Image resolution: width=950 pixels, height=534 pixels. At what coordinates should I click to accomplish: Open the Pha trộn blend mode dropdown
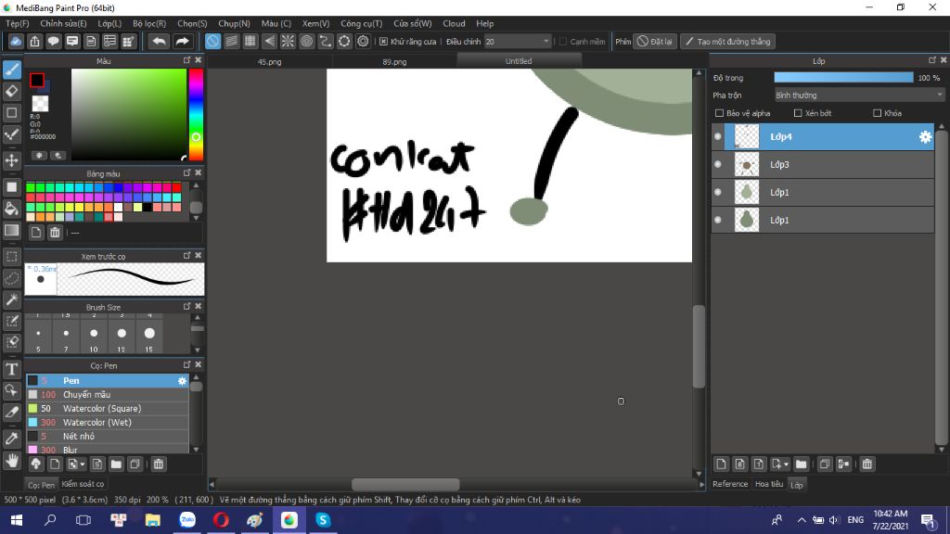(859, 95)
